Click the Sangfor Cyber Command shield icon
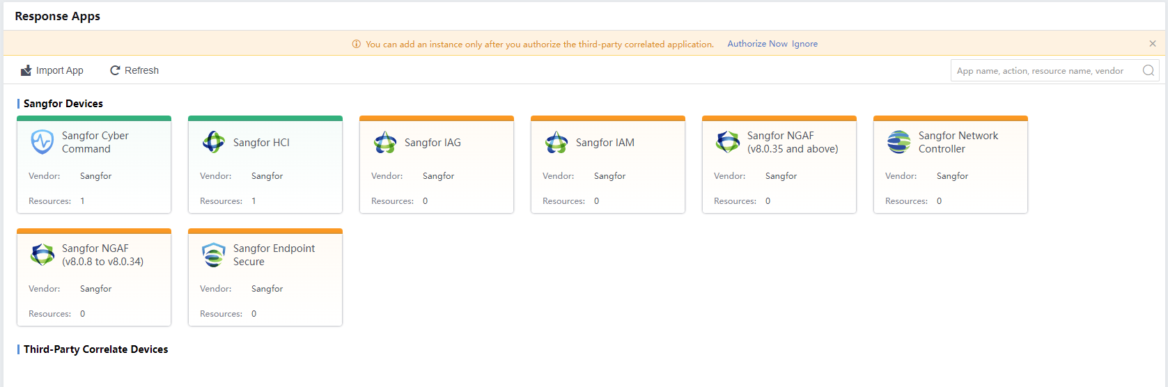Image resolution: width=1168 pixels, height=387 pixels. (42, 142)
